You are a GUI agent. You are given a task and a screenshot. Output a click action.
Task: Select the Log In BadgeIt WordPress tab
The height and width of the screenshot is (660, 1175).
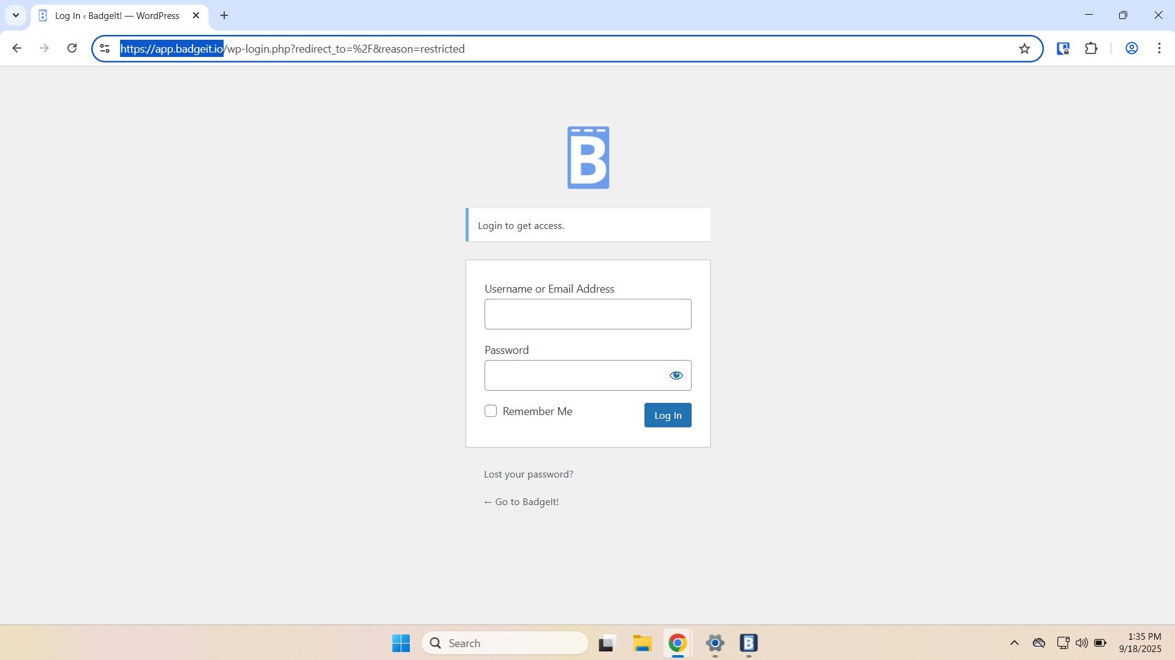[117, 15]
